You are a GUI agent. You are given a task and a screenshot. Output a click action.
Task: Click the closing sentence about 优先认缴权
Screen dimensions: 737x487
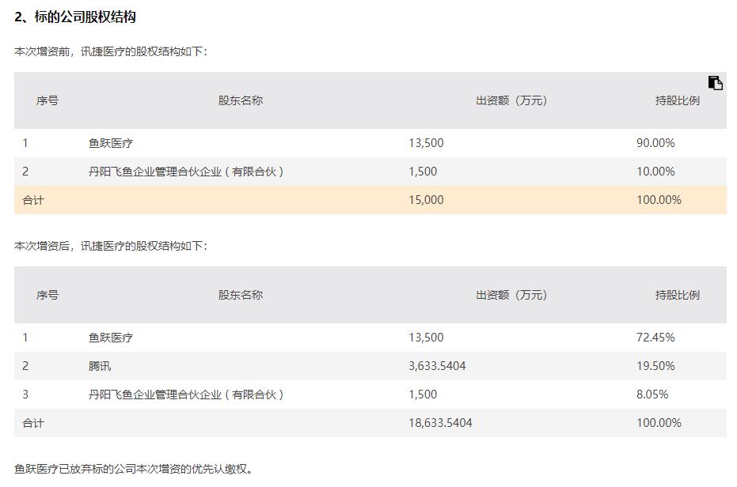click(x=135, y=469)
